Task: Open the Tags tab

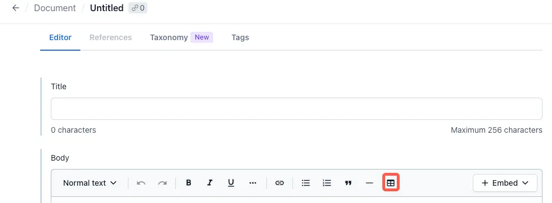Action: point(240,37)
